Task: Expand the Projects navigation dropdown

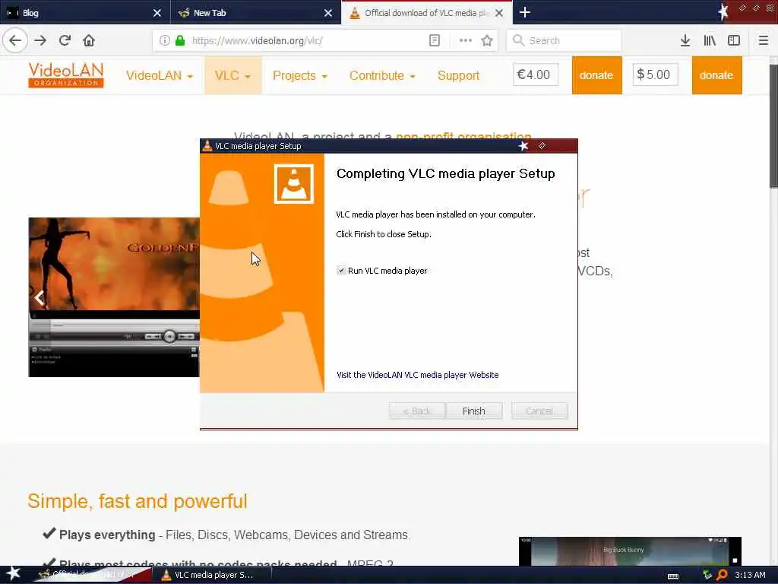Action: click(299, 75)
